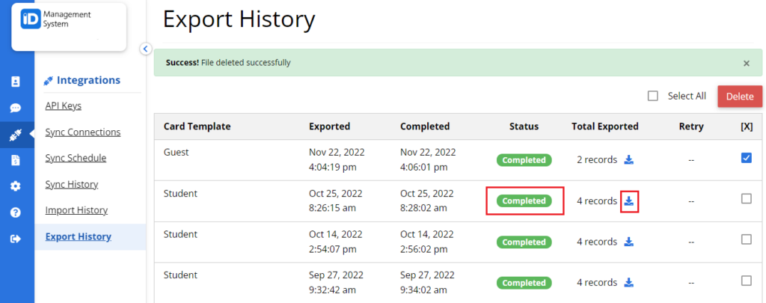Open the billing document sidebar icon

16,160
